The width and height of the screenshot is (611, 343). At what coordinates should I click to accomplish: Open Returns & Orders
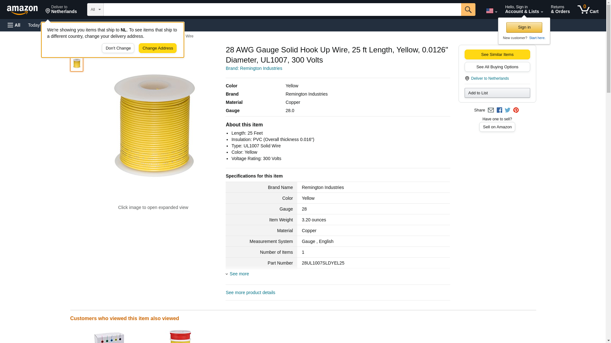coord(560,10)
